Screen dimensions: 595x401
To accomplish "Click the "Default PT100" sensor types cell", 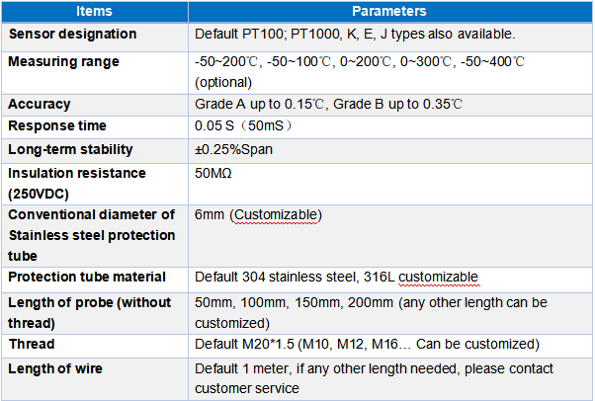I will (355, 35).
